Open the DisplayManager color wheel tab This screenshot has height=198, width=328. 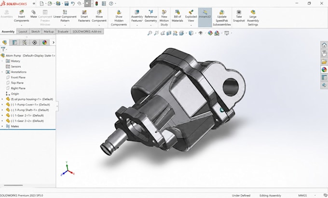coord(44,42)
